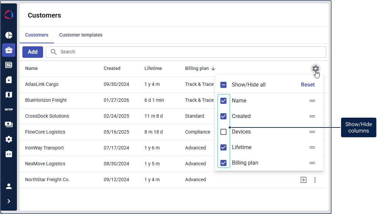Image resolution: width=377 pixels, height=214 pixels.
Task: Select the Customers tab
Action: [37, 35]
